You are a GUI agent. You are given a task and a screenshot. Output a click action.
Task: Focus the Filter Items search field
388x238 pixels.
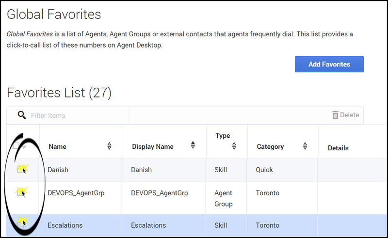pos(78,115)
